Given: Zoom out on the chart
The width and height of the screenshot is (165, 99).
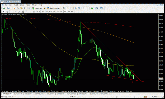Looking at the screenshot, I should (79, 8).
